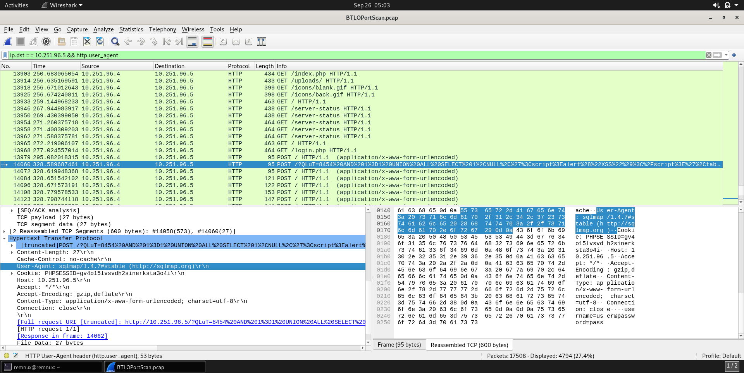Open the Statistics menu
This screenshot has height=373, width=744.
tap(131, 29)
